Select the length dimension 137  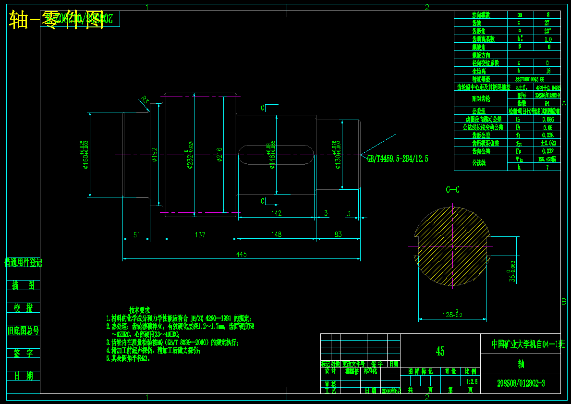(x=200, y=234)
